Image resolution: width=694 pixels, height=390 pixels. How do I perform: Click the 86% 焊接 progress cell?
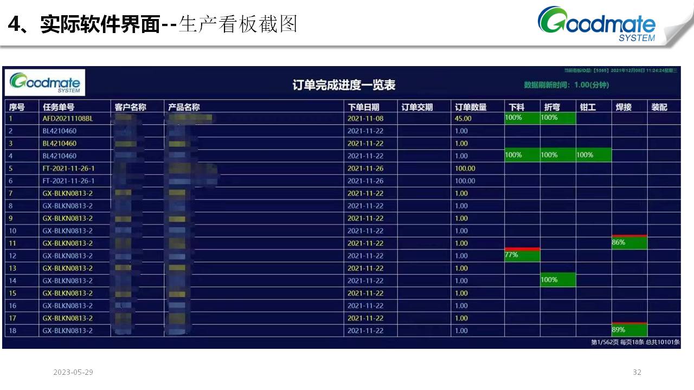pyautogui.click(x=629, y=242)
